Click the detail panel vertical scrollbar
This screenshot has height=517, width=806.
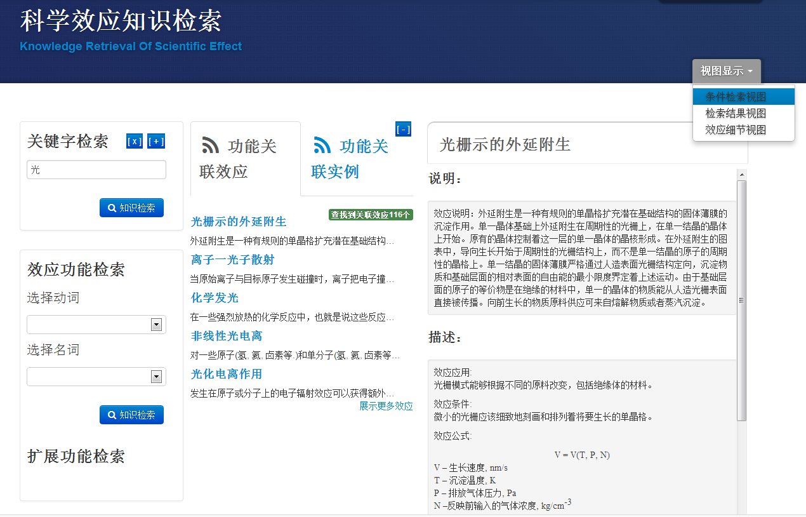[741, 299]
